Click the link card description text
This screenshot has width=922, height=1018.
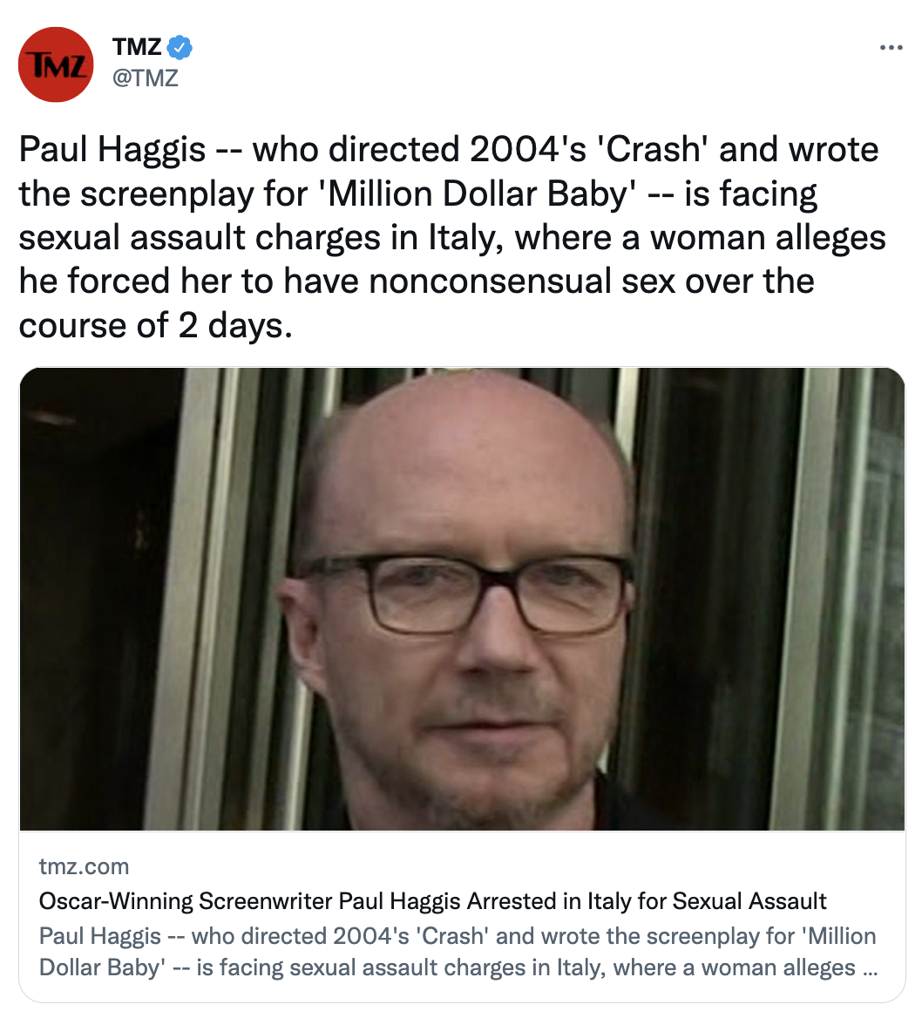tap(458, 952)
